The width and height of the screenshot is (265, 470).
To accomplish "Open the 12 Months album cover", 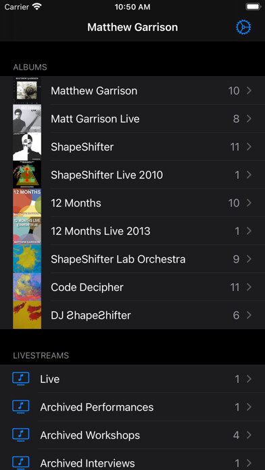I will click(27, 203).
